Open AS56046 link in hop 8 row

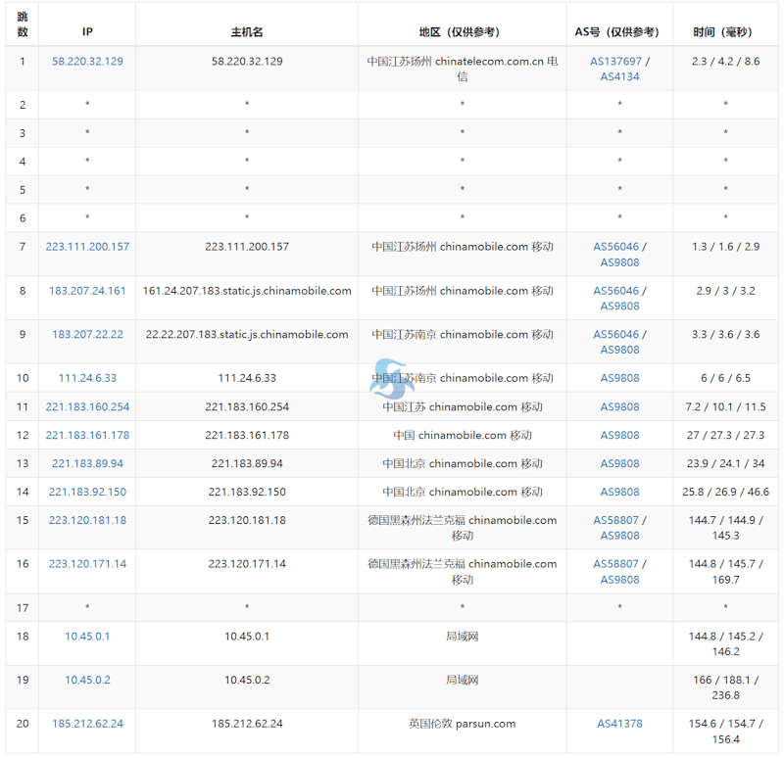pyautogui.click(x=616, y=290)
